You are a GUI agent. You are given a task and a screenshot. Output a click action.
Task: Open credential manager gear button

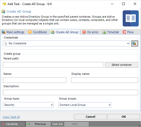click(x=135, y=43)
